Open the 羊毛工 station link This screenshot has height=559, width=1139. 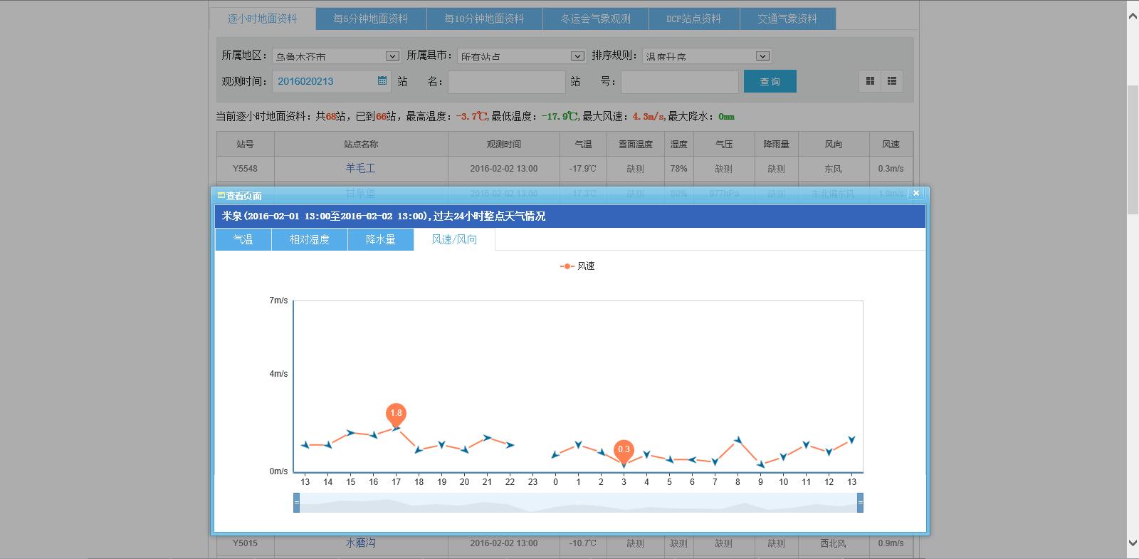(x=360, y=169)
